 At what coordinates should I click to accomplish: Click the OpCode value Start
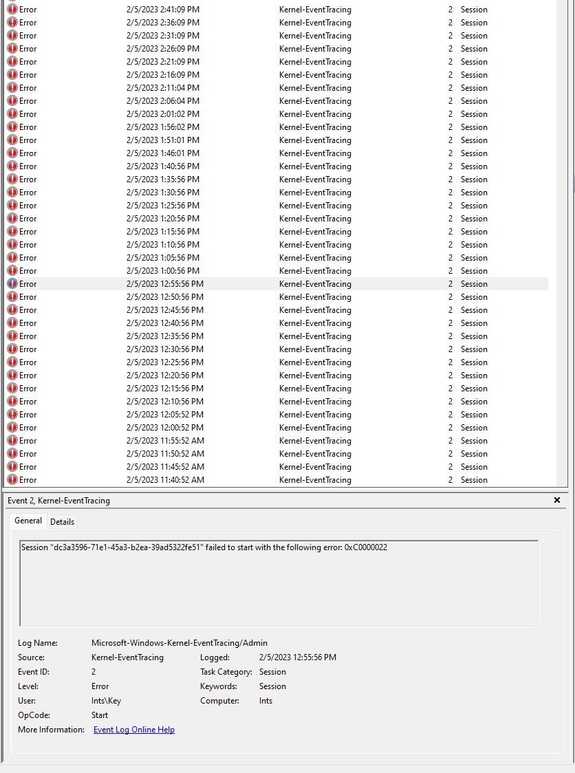pos(100,715)
